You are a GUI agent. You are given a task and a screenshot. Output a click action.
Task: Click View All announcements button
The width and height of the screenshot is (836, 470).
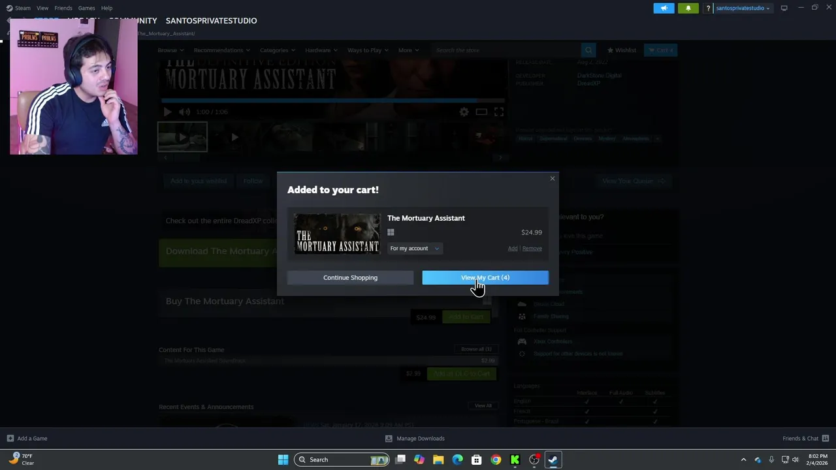(x=483, y=405)
